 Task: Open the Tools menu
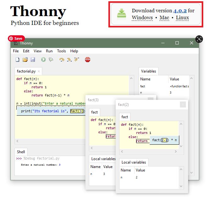[x=61, y=51]
